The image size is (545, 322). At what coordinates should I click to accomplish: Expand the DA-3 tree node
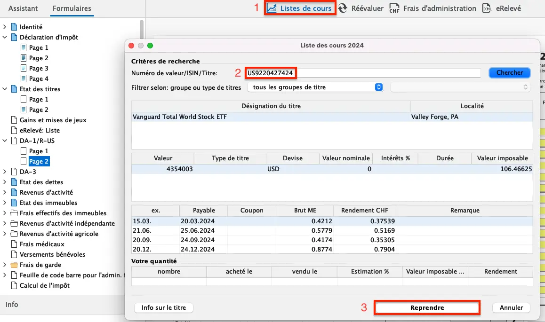click(x=5, y=172)
